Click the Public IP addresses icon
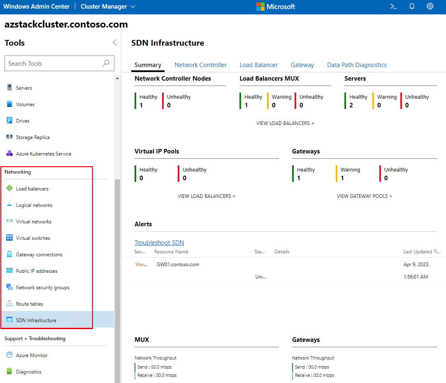The image size is (446, 383). (9, 270)
